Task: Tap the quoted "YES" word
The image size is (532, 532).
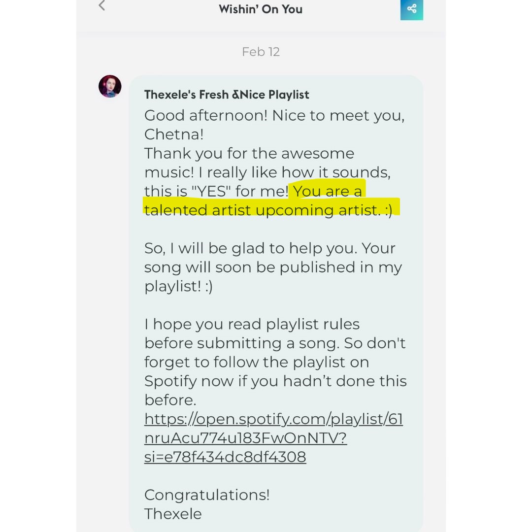Action: (211, 191)
